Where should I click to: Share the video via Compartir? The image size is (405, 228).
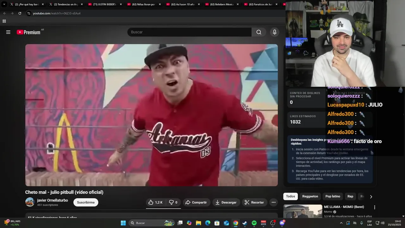196,202
